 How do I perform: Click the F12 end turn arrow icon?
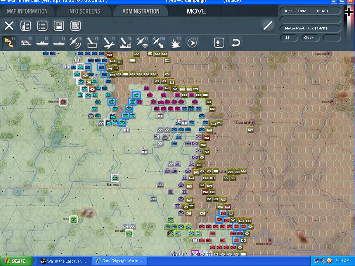click(192, 42)
